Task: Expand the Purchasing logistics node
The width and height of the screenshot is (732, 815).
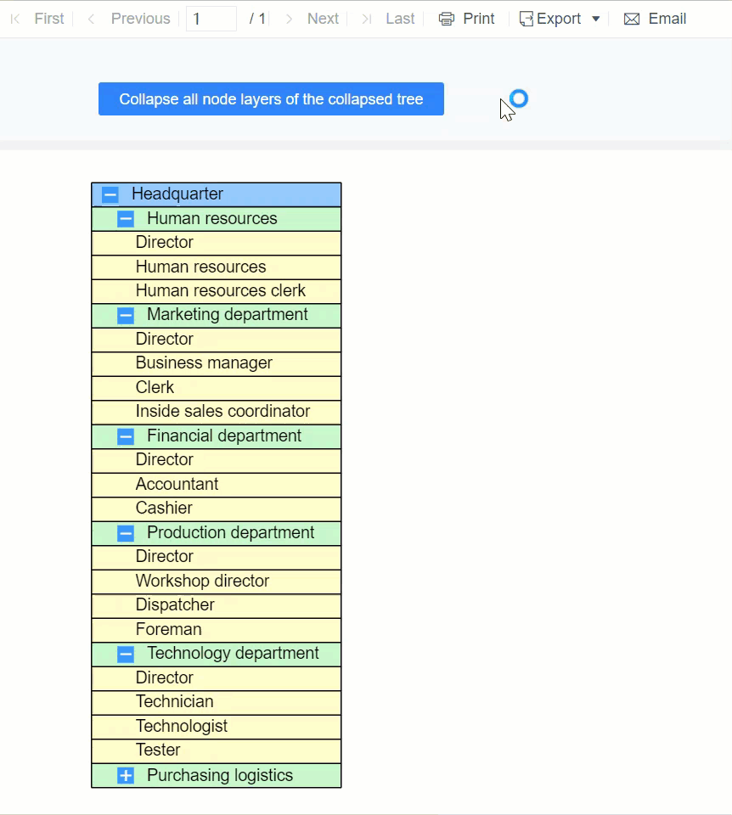Action: tap(126, 775)
